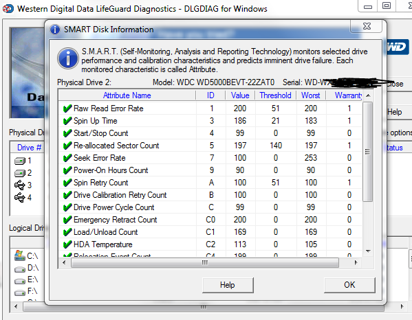Click green checkmark beside Re-allocated Sector Count
Viewport: 412px width, 320px height.
[67, 146]
